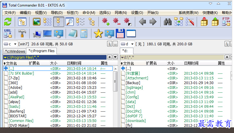Click the red asterisk minus unselect icon
The image size is (234, 133).
[117, 22]
